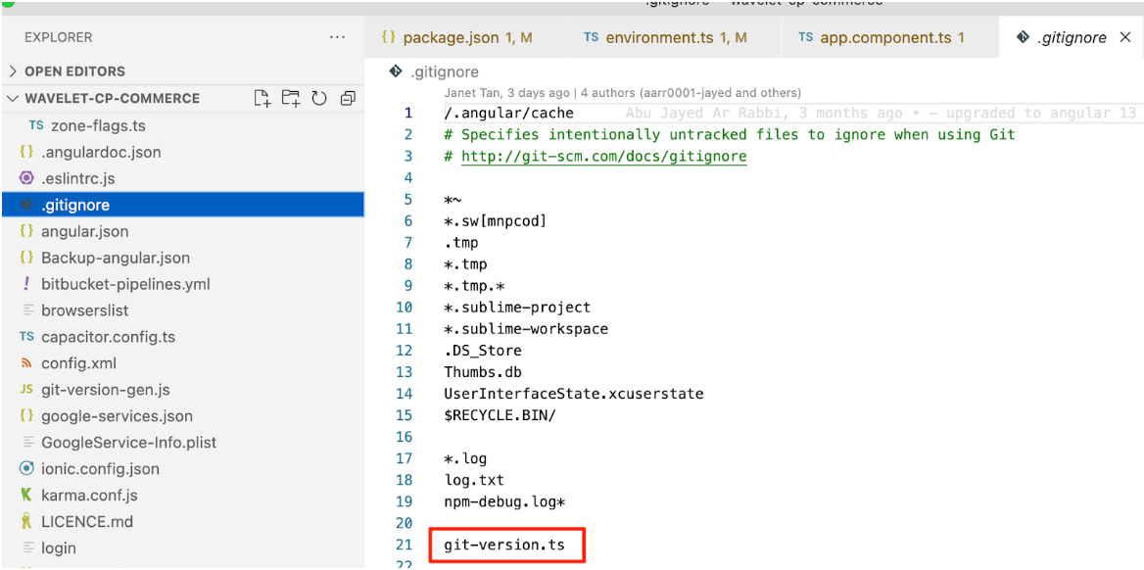The height and width of the screenshot is (570, 1144).
Task: Click the LICENCE.md file icon
Action: click(26, 522)
